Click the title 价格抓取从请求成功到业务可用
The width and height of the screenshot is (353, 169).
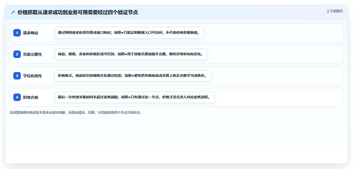(78, 12)
